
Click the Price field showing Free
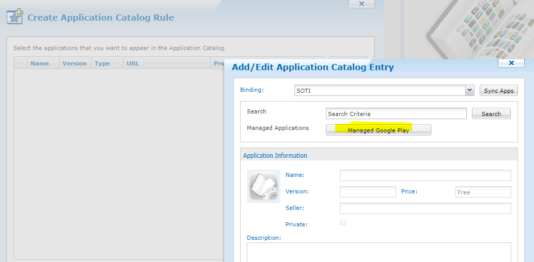483,192
